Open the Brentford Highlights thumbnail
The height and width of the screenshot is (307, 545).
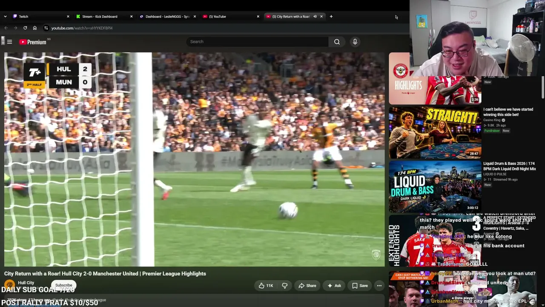coord(435,78)
